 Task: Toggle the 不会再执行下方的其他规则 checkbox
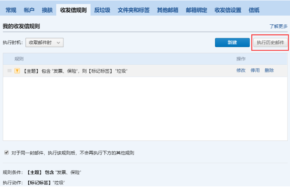(6, 152)
